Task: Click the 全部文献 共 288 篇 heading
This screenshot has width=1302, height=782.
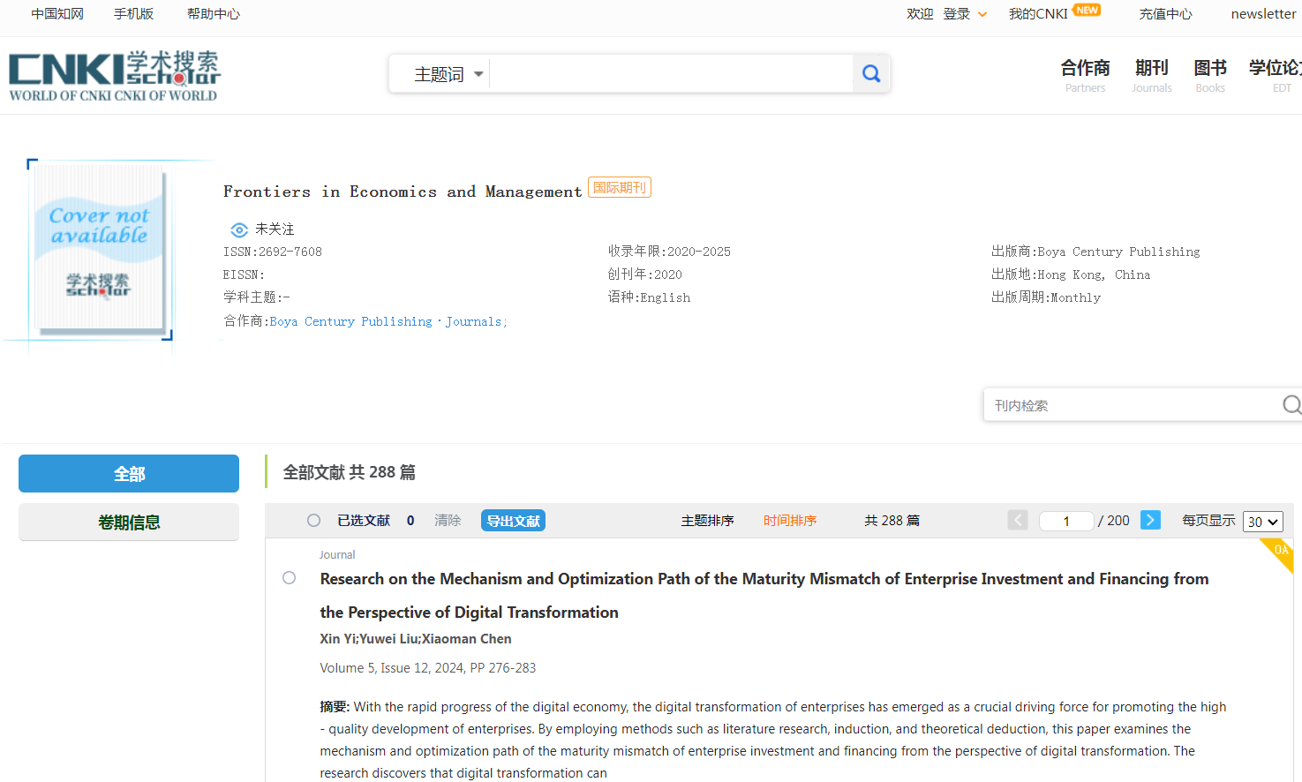Action: [x=349, y=472]
